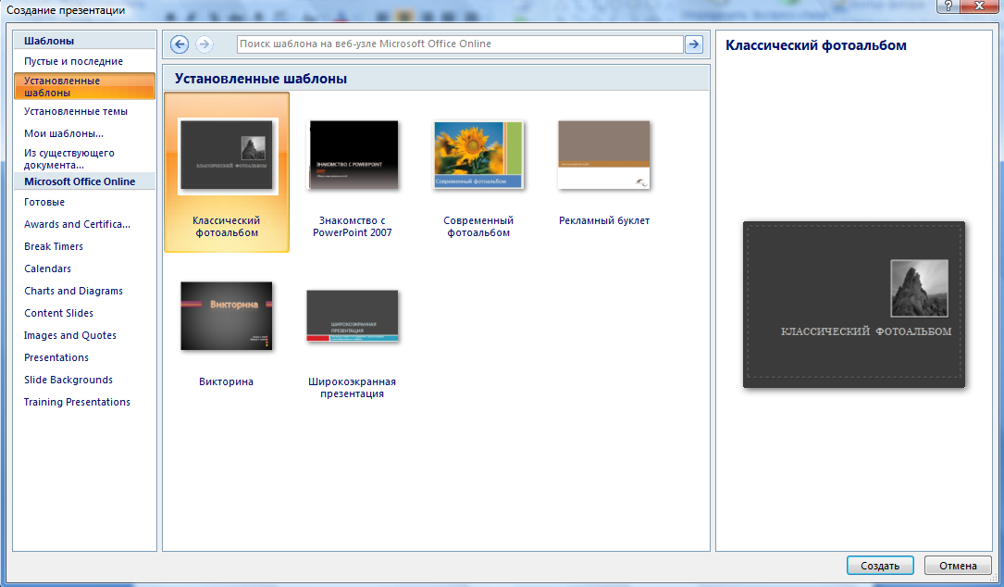
Task: Select Рекламный буклет template thumbnail
Action: [604, 155]
